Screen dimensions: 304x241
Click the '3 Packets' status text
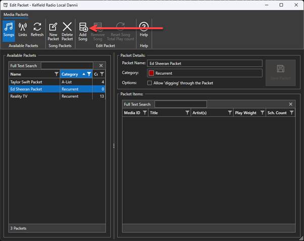click(18, 228)
